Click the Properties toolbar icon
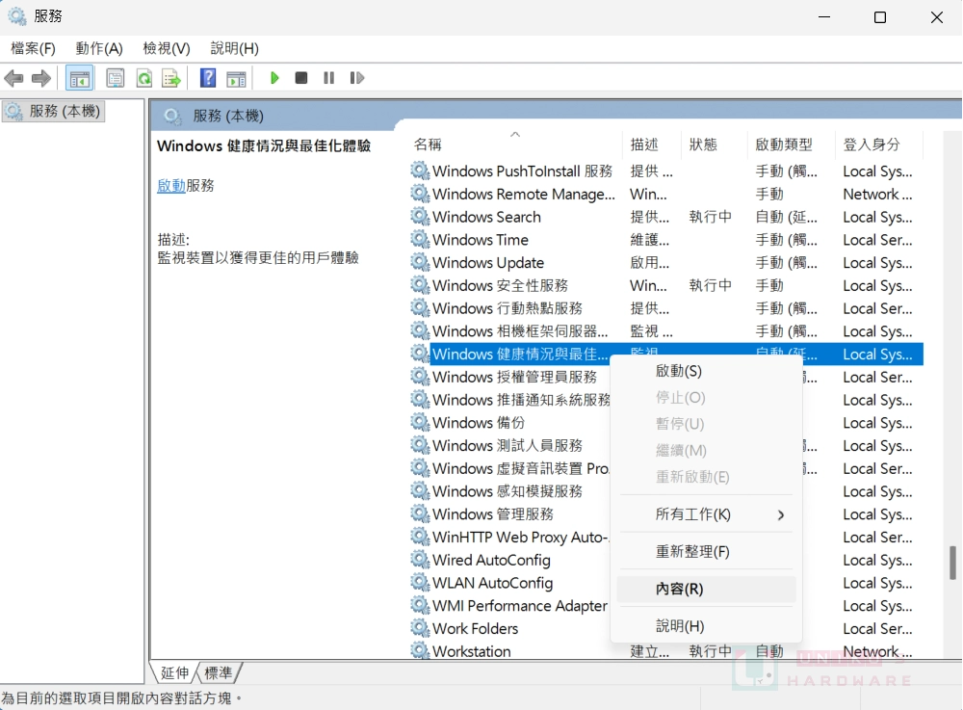 (115, 78)
